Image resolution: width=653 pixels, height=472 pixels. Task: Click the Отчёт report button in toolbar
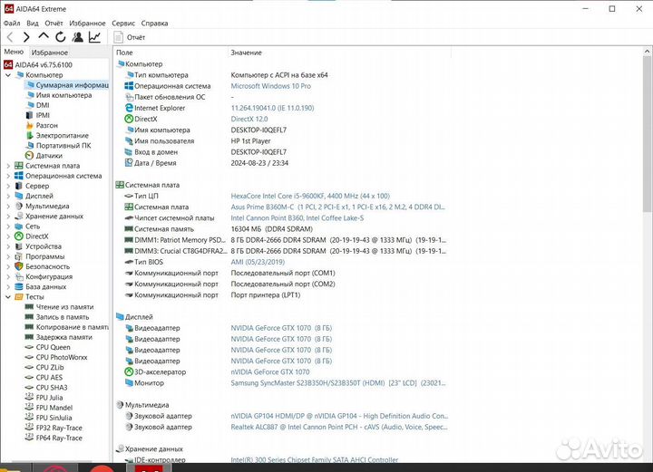[x=130, y=37]
